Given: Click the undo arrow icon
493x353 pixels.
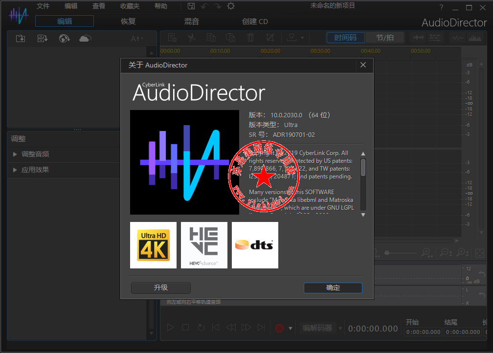Looking at the screenshot, I should click(204, 6).
